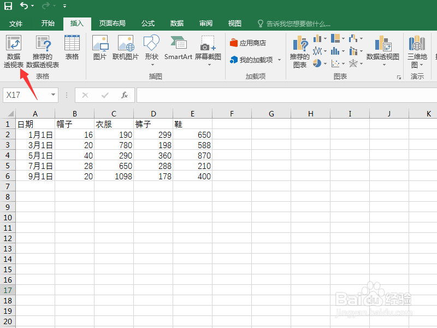Select the cell with value 16
The width and height of the screenshot is (437, 328).
coord(74,134)
